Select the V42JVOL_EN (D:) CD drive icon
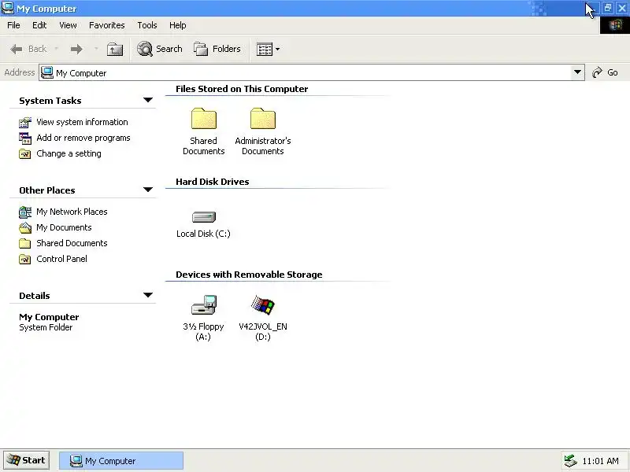This screenshot has width=630, height=472. 263,305
